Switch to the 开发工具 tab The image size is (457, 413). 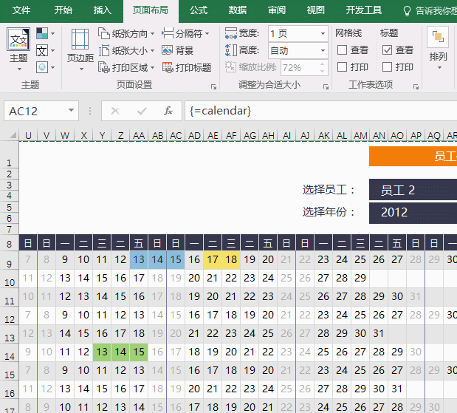[x=364, y=10]
